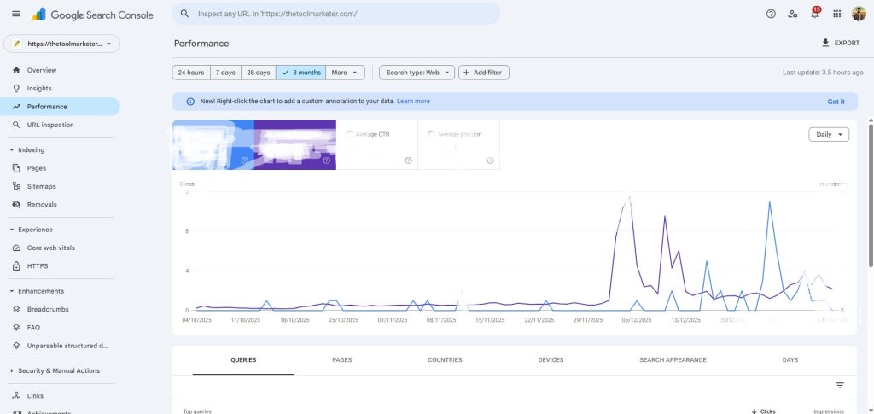Open the Daily granularity dropdown
This screenshot has width=874, height=414.
(x=829, y=134)
